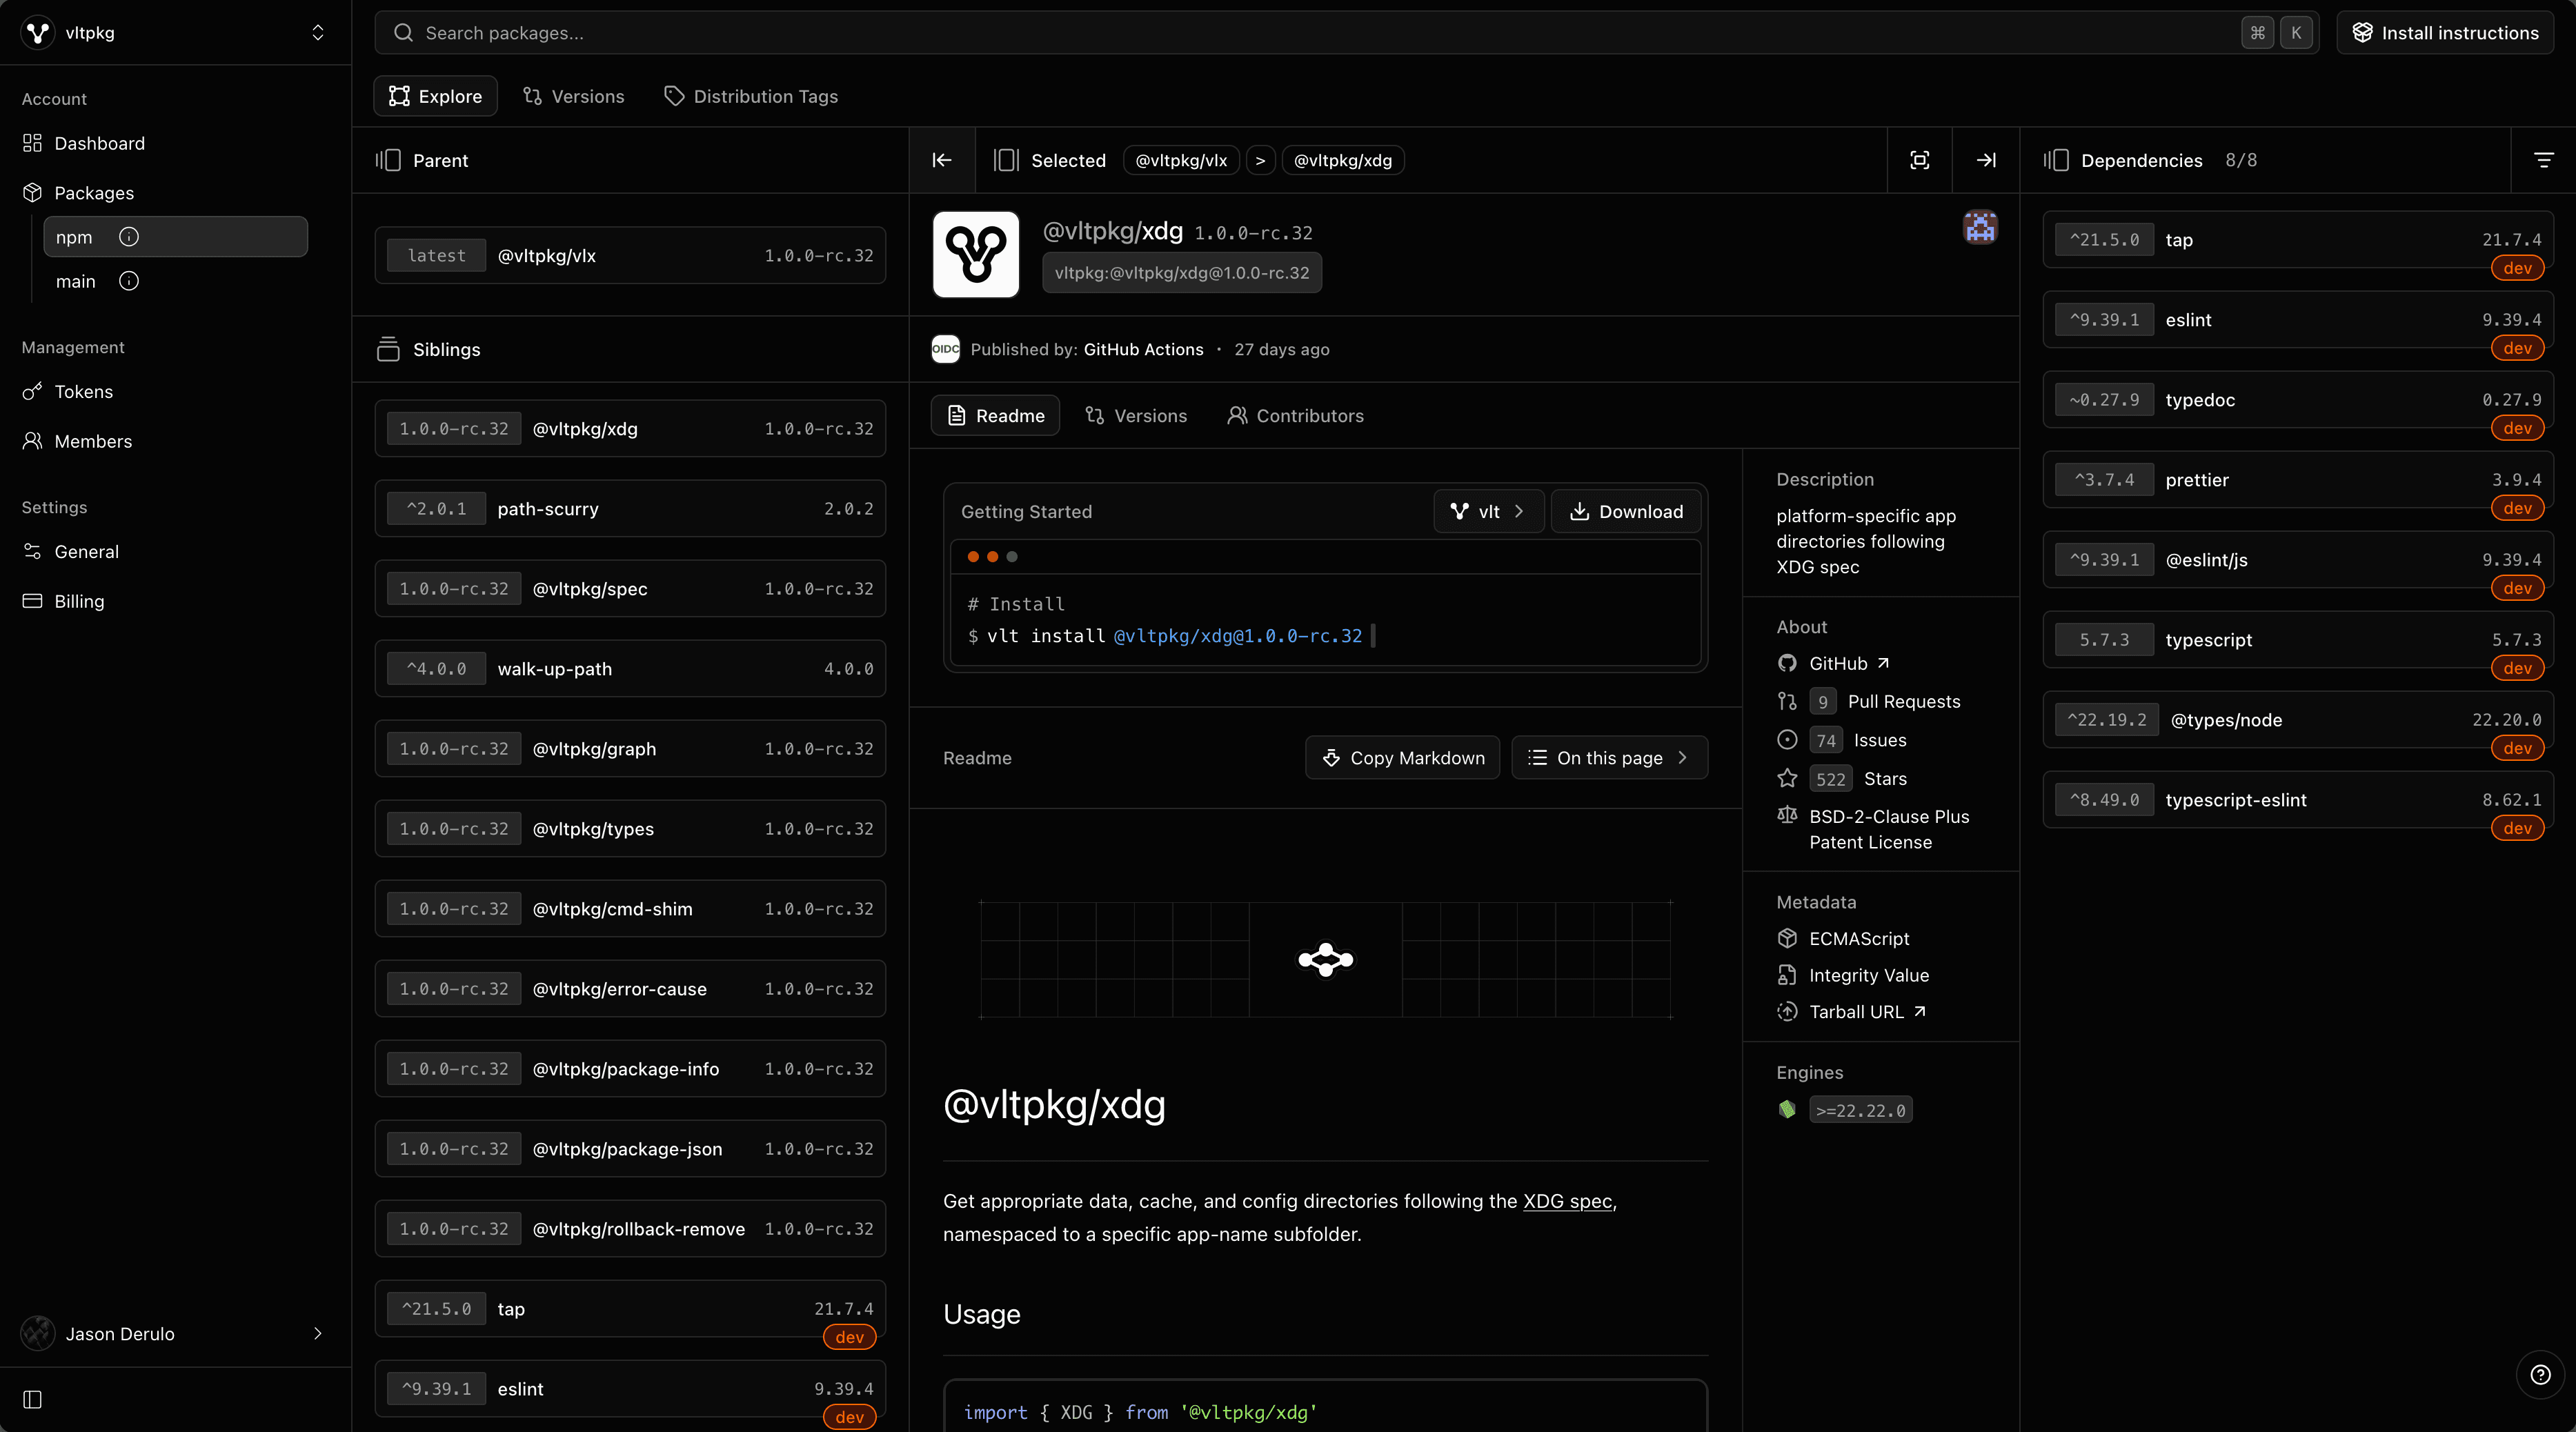Toggle the Dependencies panel icon
2576x1432 pixels.
click(x=2056, y=160)
